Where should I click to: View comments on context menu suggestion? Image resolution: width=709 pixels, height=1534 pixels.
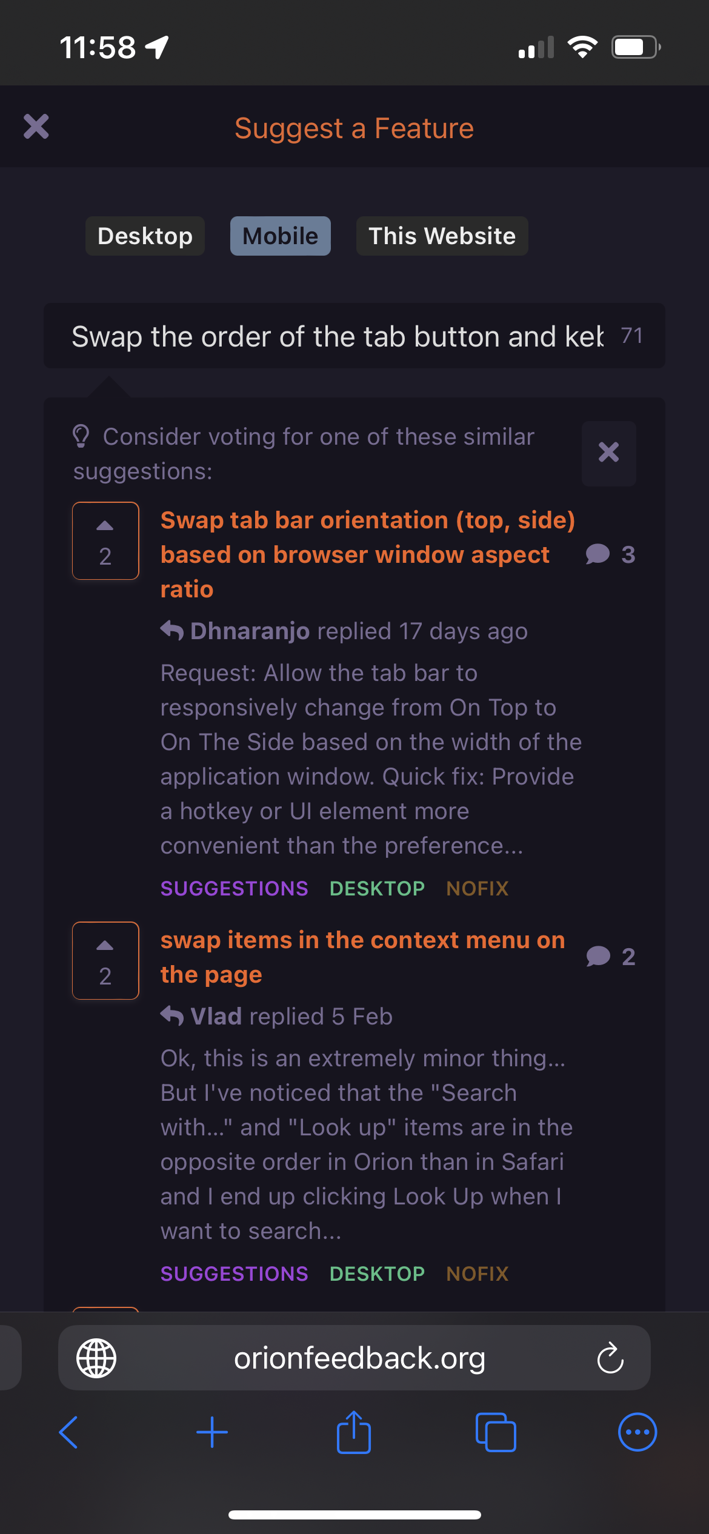[611, 957]
